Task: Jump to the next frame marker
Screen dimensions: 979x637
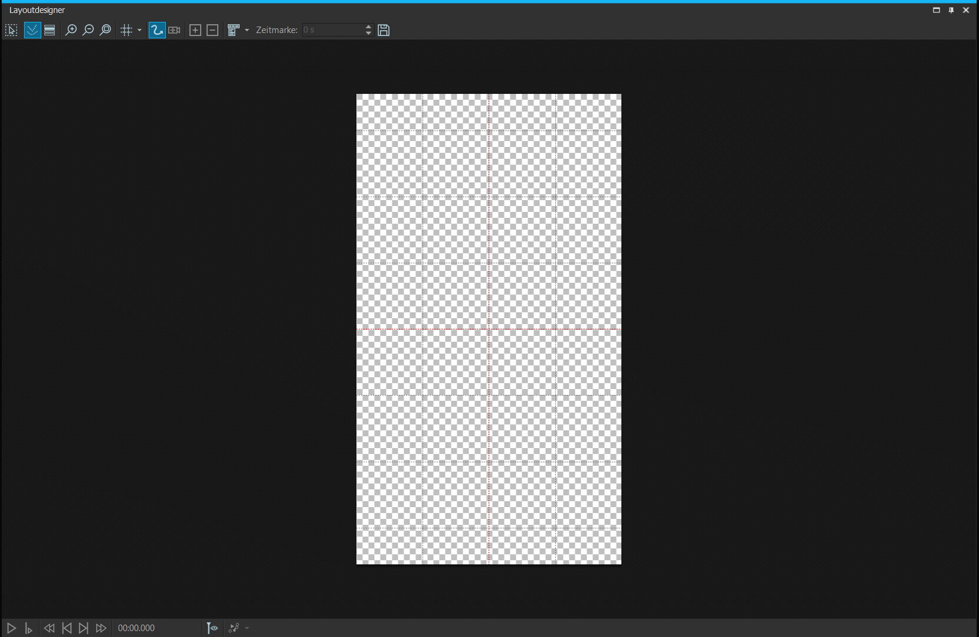Action: (84, 628)
